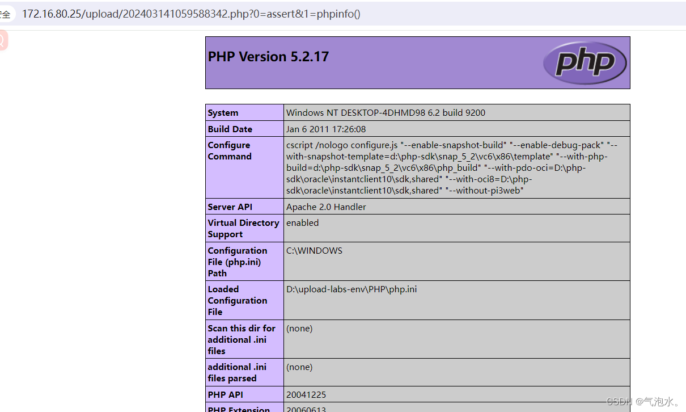The image size is (686, 412).
Task: Click the Server API label
Action: [x=230, y=207]
